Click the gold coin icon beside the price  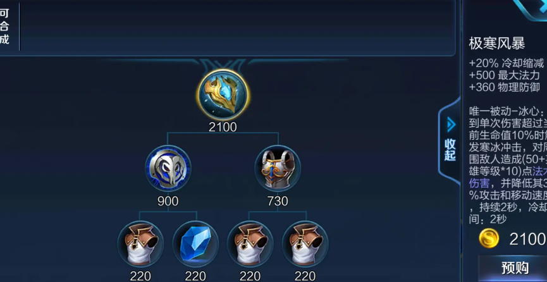pyautogui.click(x=489, y=238)
